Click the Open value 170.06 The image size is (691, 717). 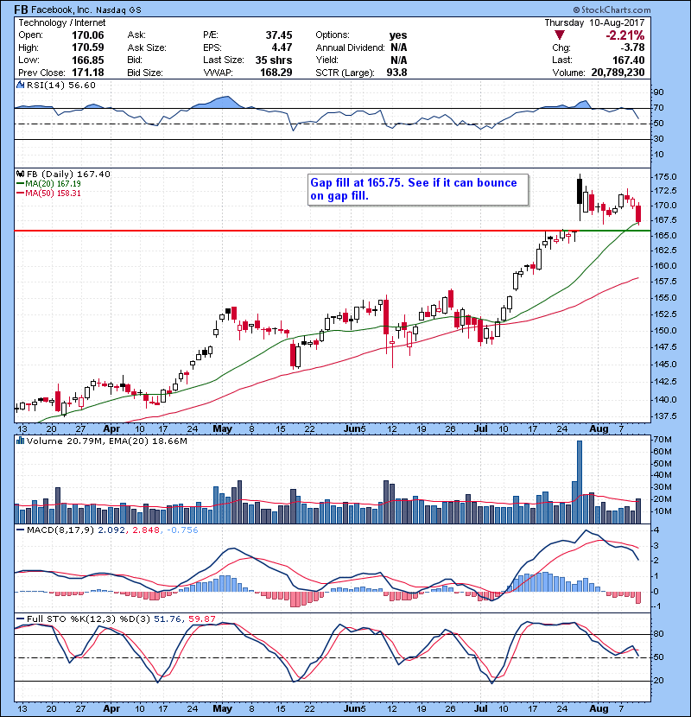pos(88,35)
